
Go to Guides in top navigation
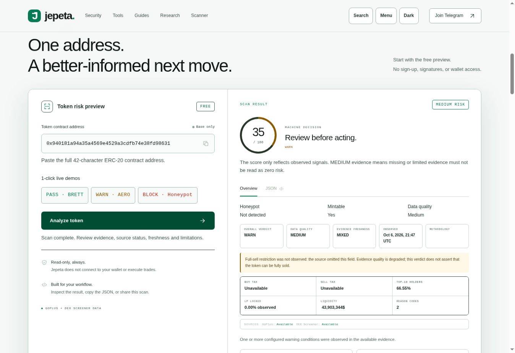click(142, 16)
